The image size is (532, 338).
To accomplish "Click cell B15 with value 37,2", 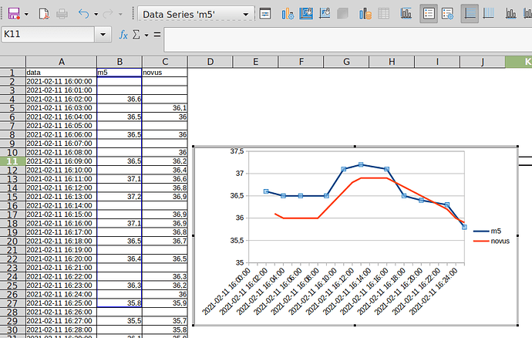I will coord(120,197).
